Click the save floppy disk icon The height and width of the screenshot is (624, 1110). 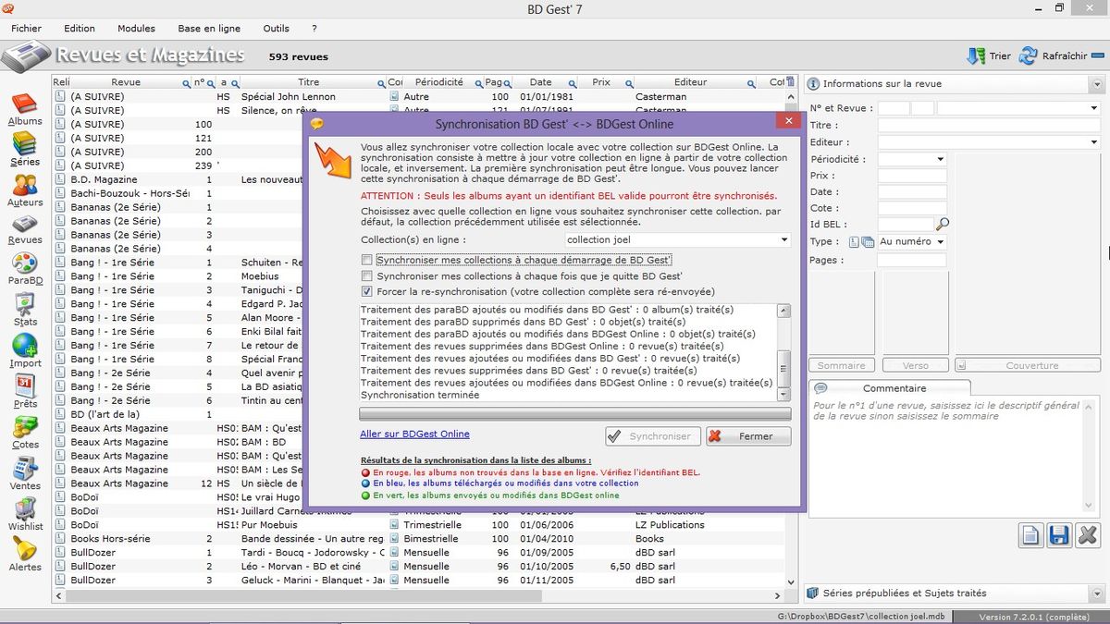[1059, 534]
